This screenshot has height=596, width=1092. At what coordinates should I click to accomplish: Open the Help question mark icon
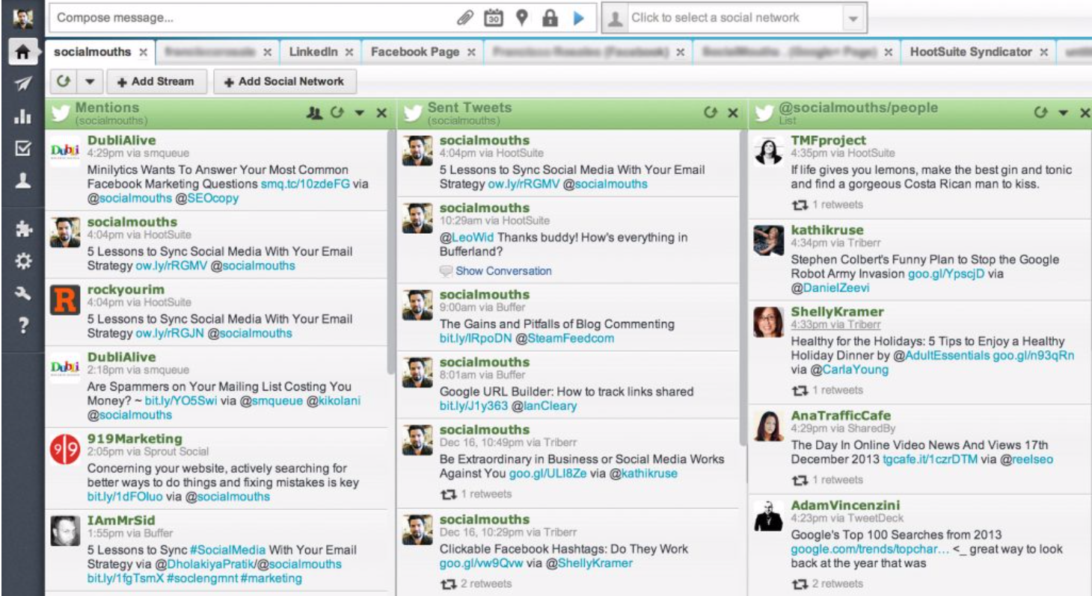pos(23,326)
